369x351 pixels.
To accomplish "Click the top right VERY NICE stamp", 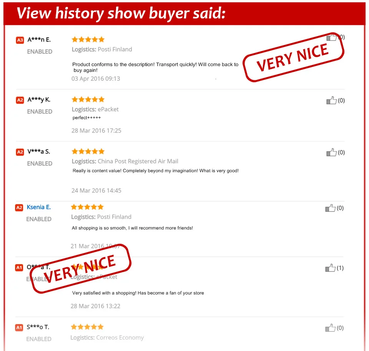I will 293,57.
